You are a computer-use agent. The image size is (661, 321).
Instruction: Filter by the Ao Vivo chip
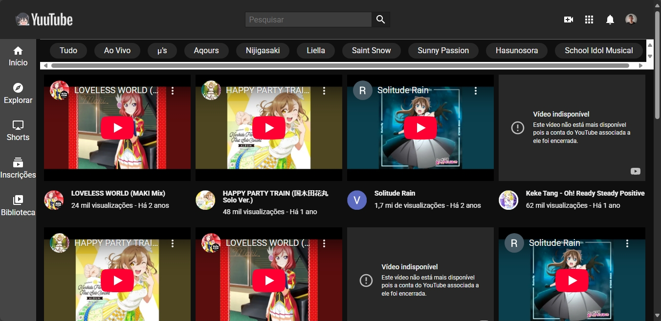117,51
